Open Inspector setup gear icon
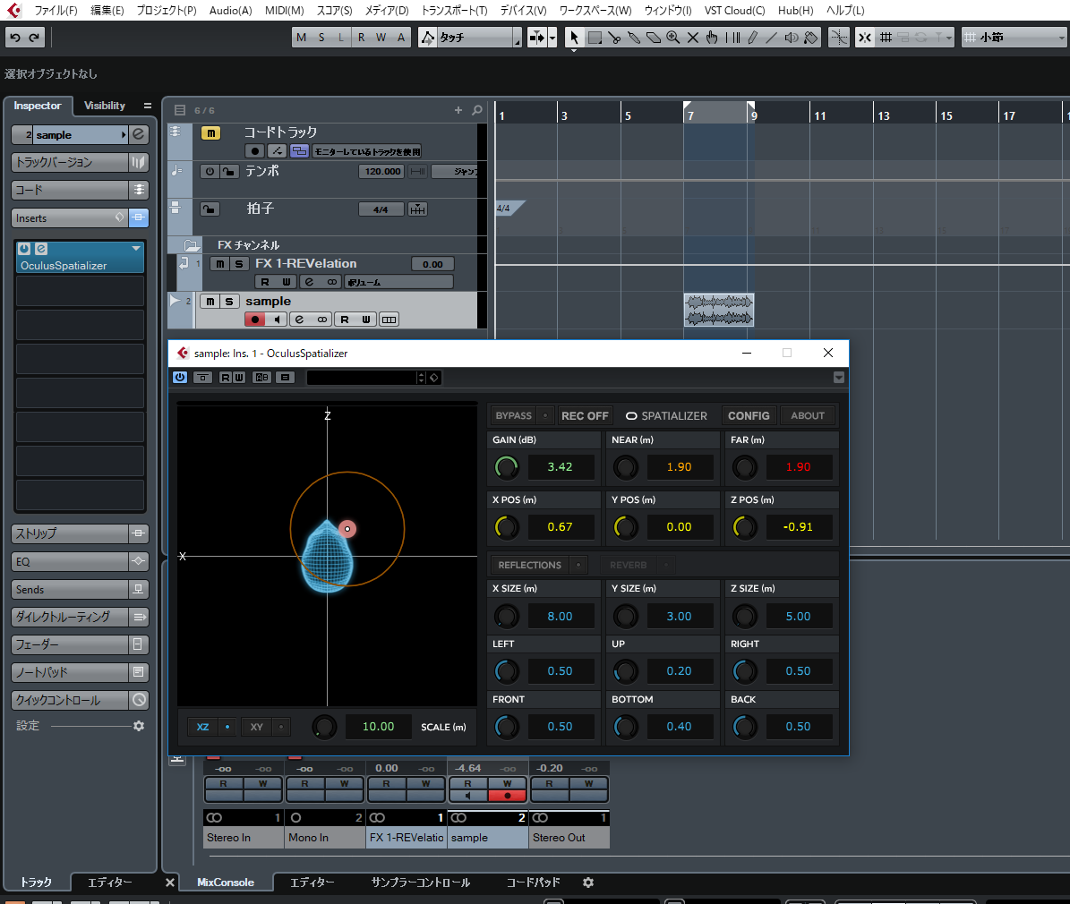The width and height of the screenshot is (1070, 904). pyautogui.click(x=139, y=726)
